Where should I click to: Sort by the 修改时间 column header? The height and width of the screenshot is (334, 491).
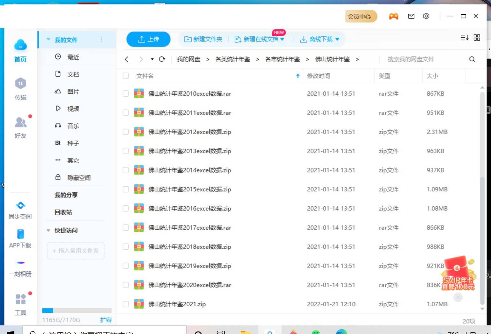[x=319, y=76]
